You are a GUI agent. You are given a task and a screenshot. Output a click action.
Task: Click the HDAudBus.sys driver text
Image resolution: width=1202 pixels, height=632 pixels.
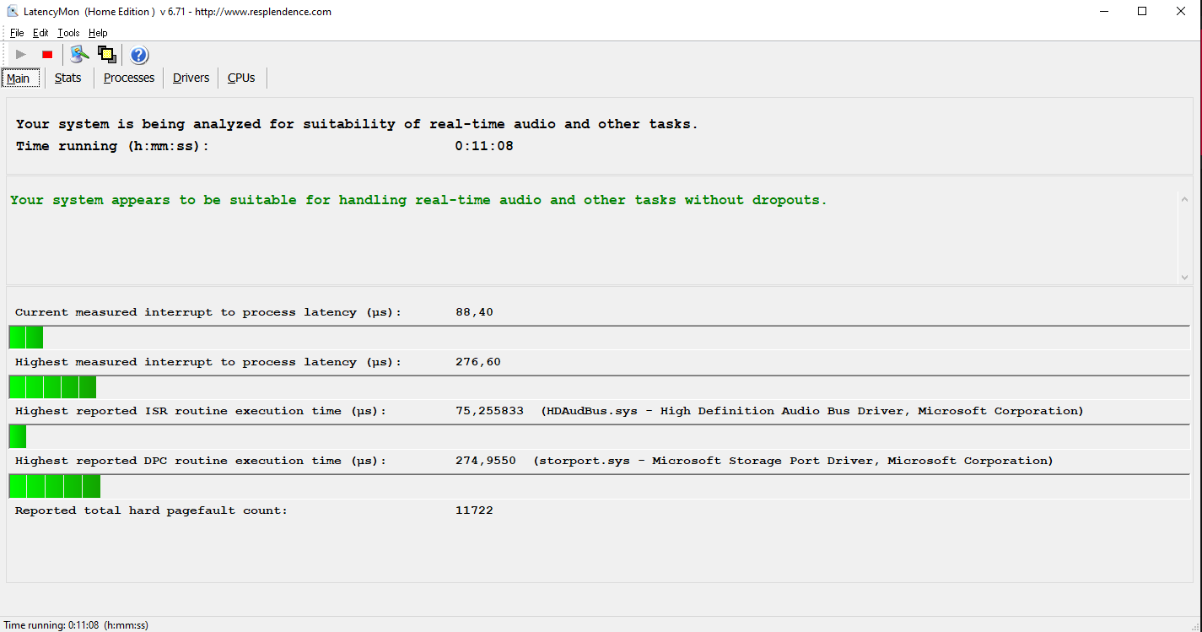tap(812, 411)
